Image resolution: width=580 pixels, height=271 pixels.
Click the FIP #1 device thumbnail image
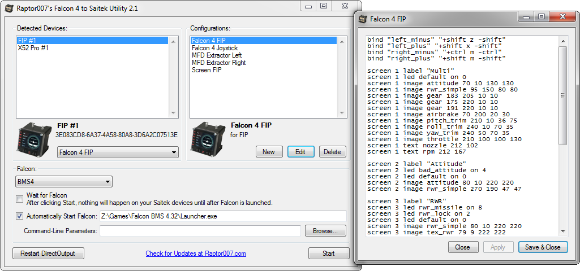35,139
